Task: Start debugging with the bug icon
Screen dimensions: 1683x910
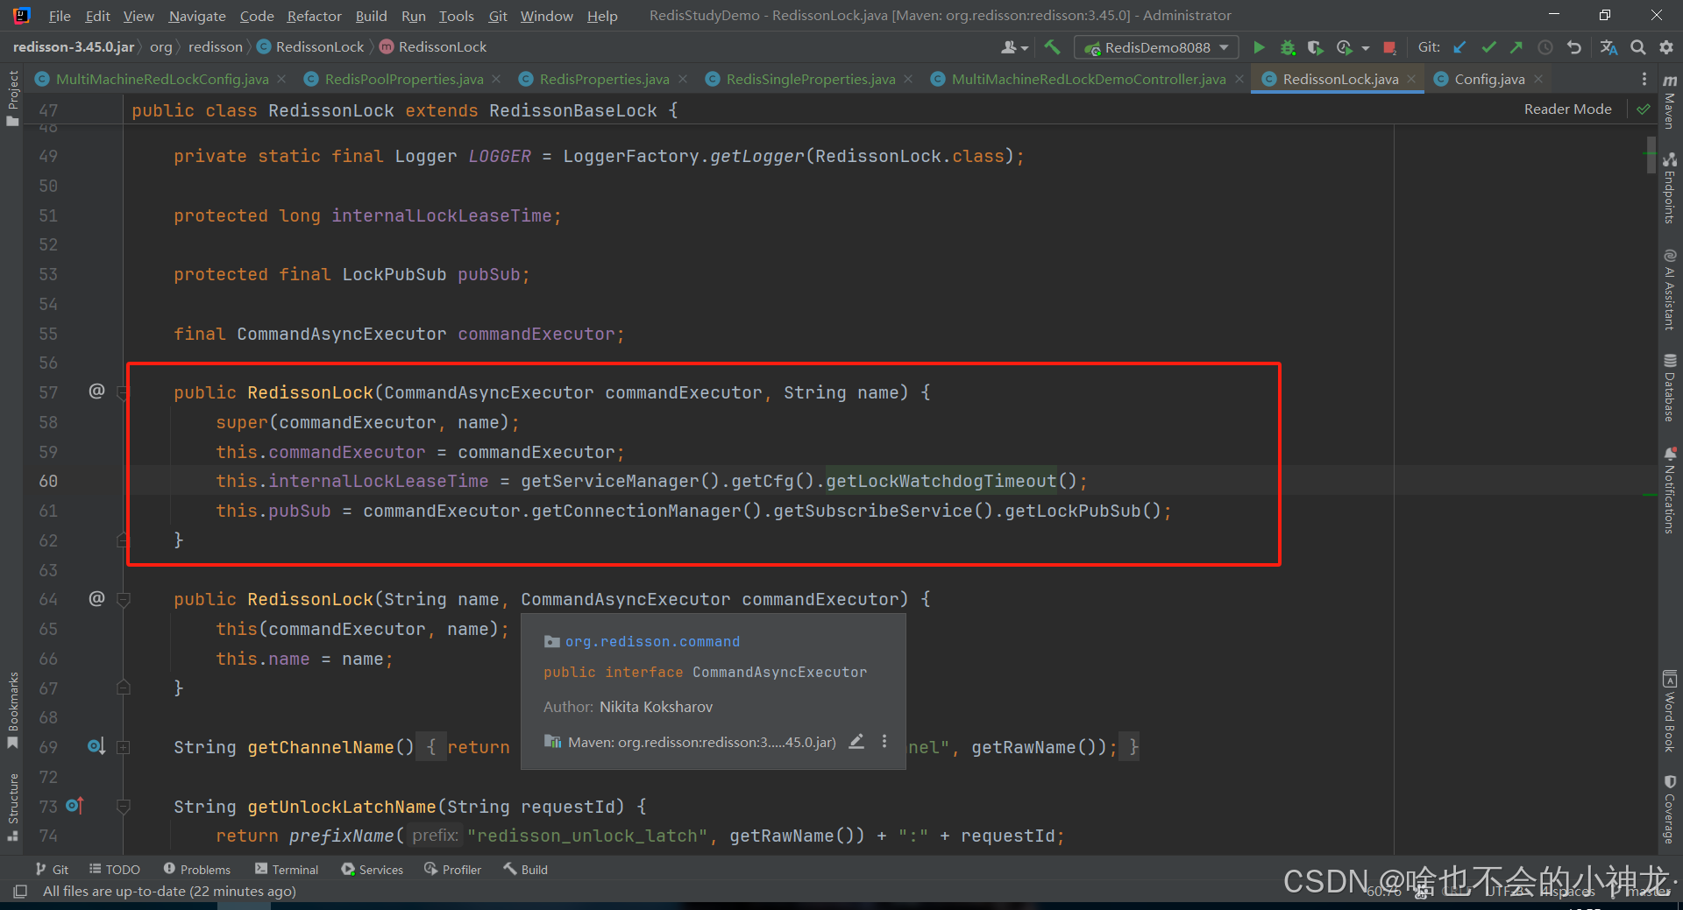Action: [1287, 47]
